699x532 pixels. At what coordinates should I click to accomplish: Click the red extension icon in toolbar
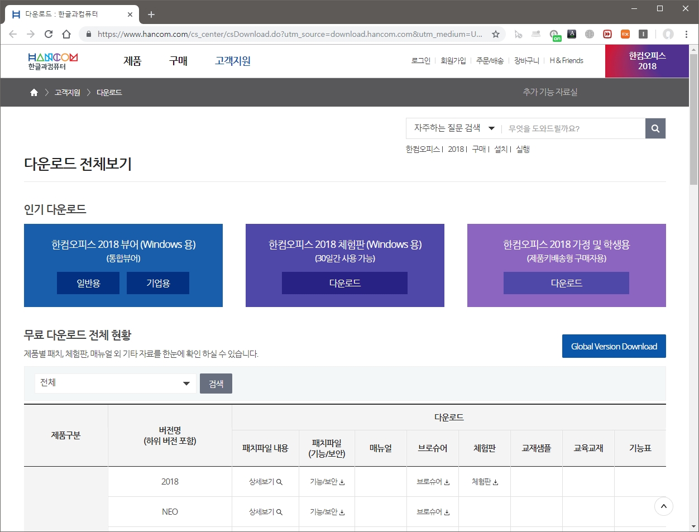point(607,34)
